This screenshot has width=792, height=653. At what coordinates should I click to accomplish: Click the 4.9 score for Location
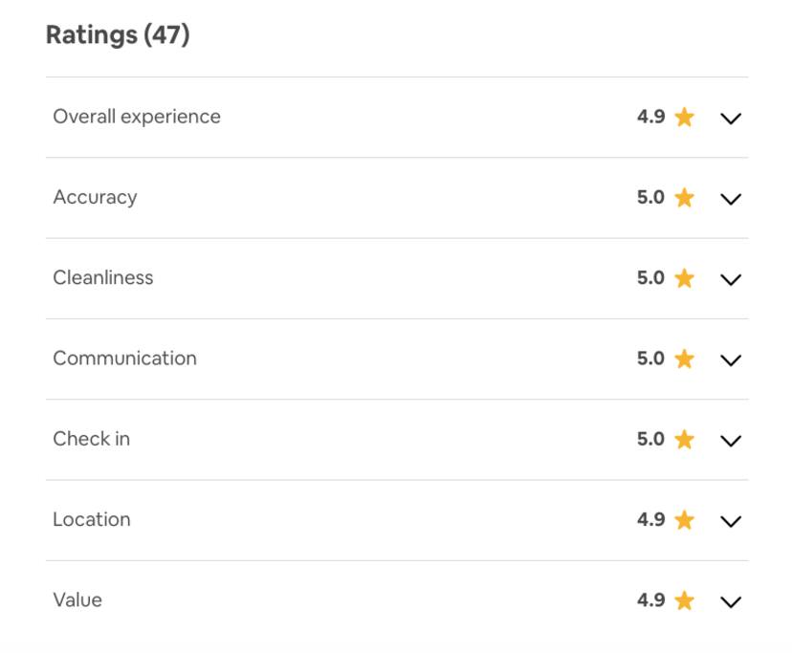(650, 519)
